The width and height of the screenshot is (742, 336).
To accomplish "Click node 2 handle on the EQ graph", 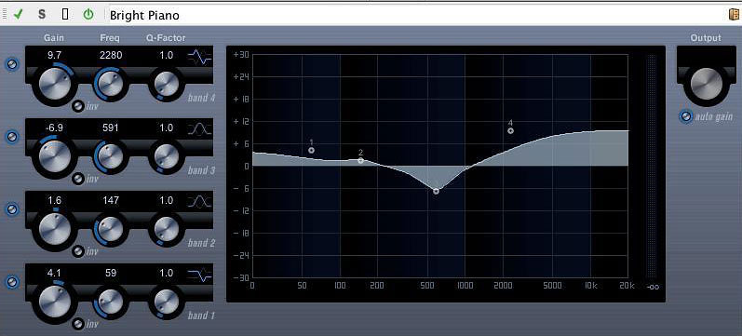I will (360, 161).
